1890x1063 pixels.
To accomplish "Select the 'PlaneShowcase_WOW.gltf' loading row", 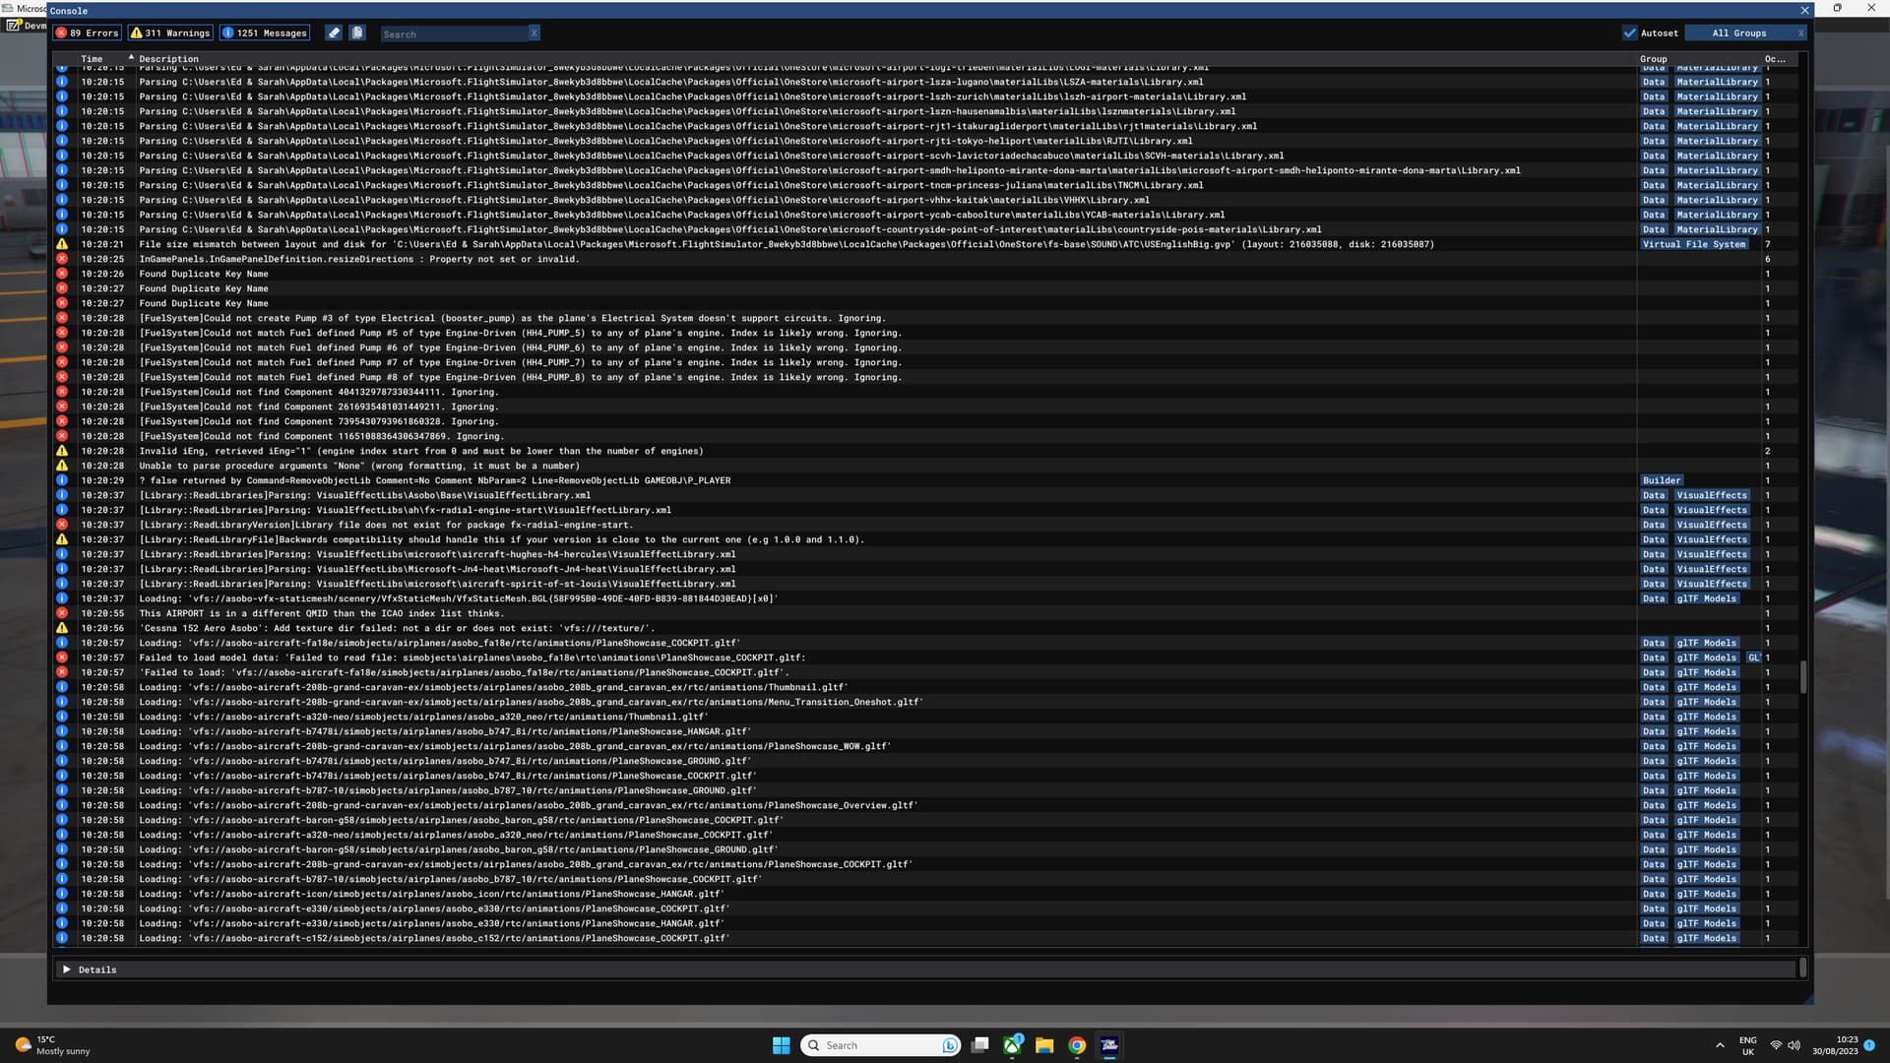I will tap(925, 746).
